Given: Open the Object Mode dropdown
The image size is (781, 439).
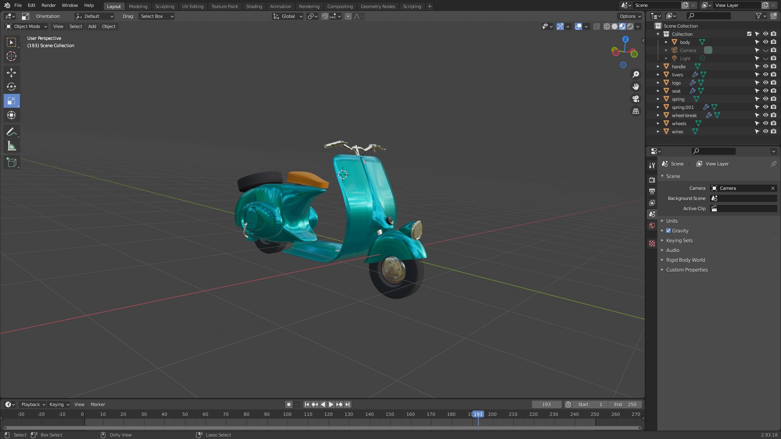Looking at the screenshot, I should [x=26, y=26].
